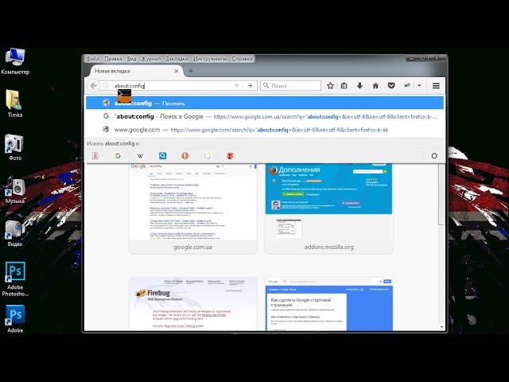Open the Журнал menu
Viewport: 509px width, 382px height.
tap(151, 59)
